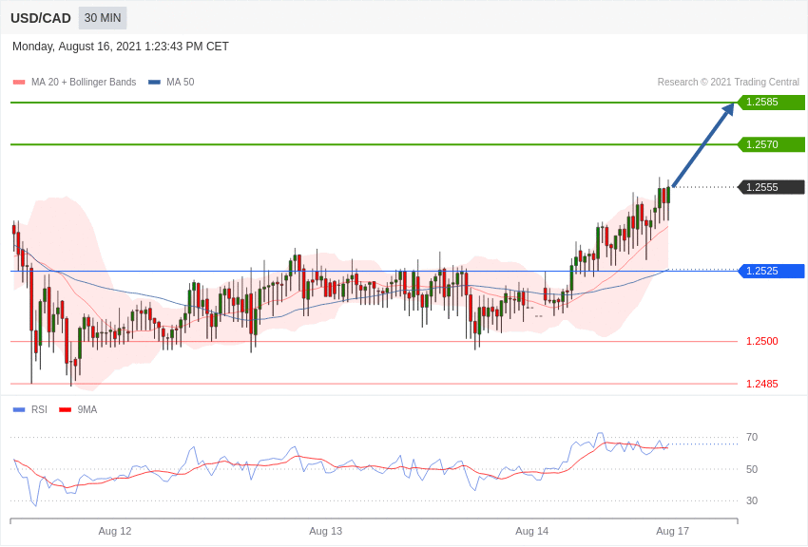Image resolution: width=808 pixels, height=547 pixels.
Task: Click the Aug 12 date axis label
Action: tap(115, 531)
